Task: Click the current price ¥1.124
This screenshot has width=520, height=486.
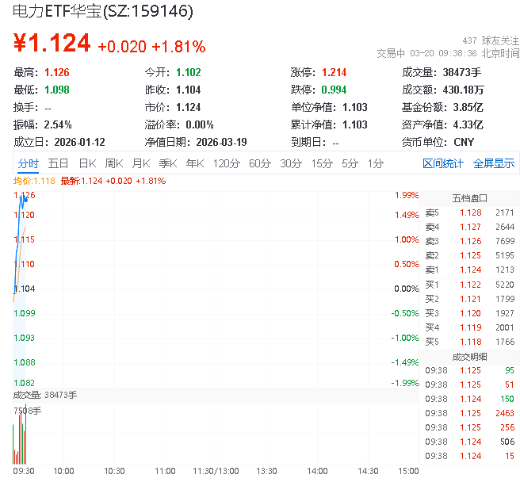Action: 52,43
